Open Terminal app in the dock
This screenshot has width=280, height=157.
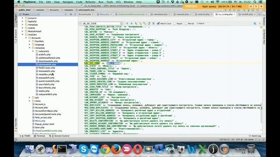coord(62,149)
